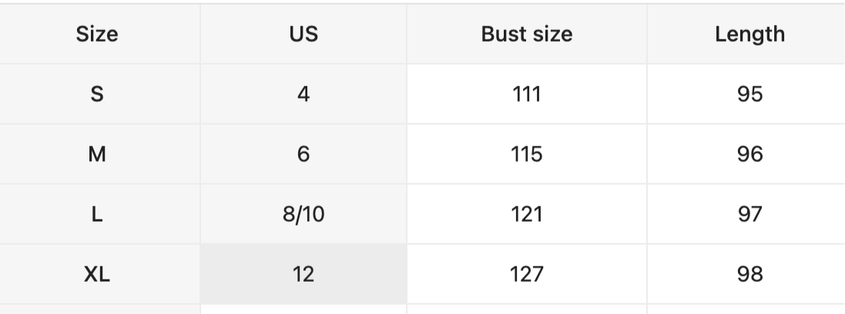Select bust size value 115
This screenshot has width=845, height=314.
coord(527,154)
